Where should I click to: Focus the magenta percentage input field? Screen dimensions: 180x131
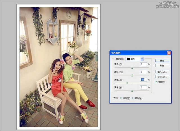tap(143, 72)
